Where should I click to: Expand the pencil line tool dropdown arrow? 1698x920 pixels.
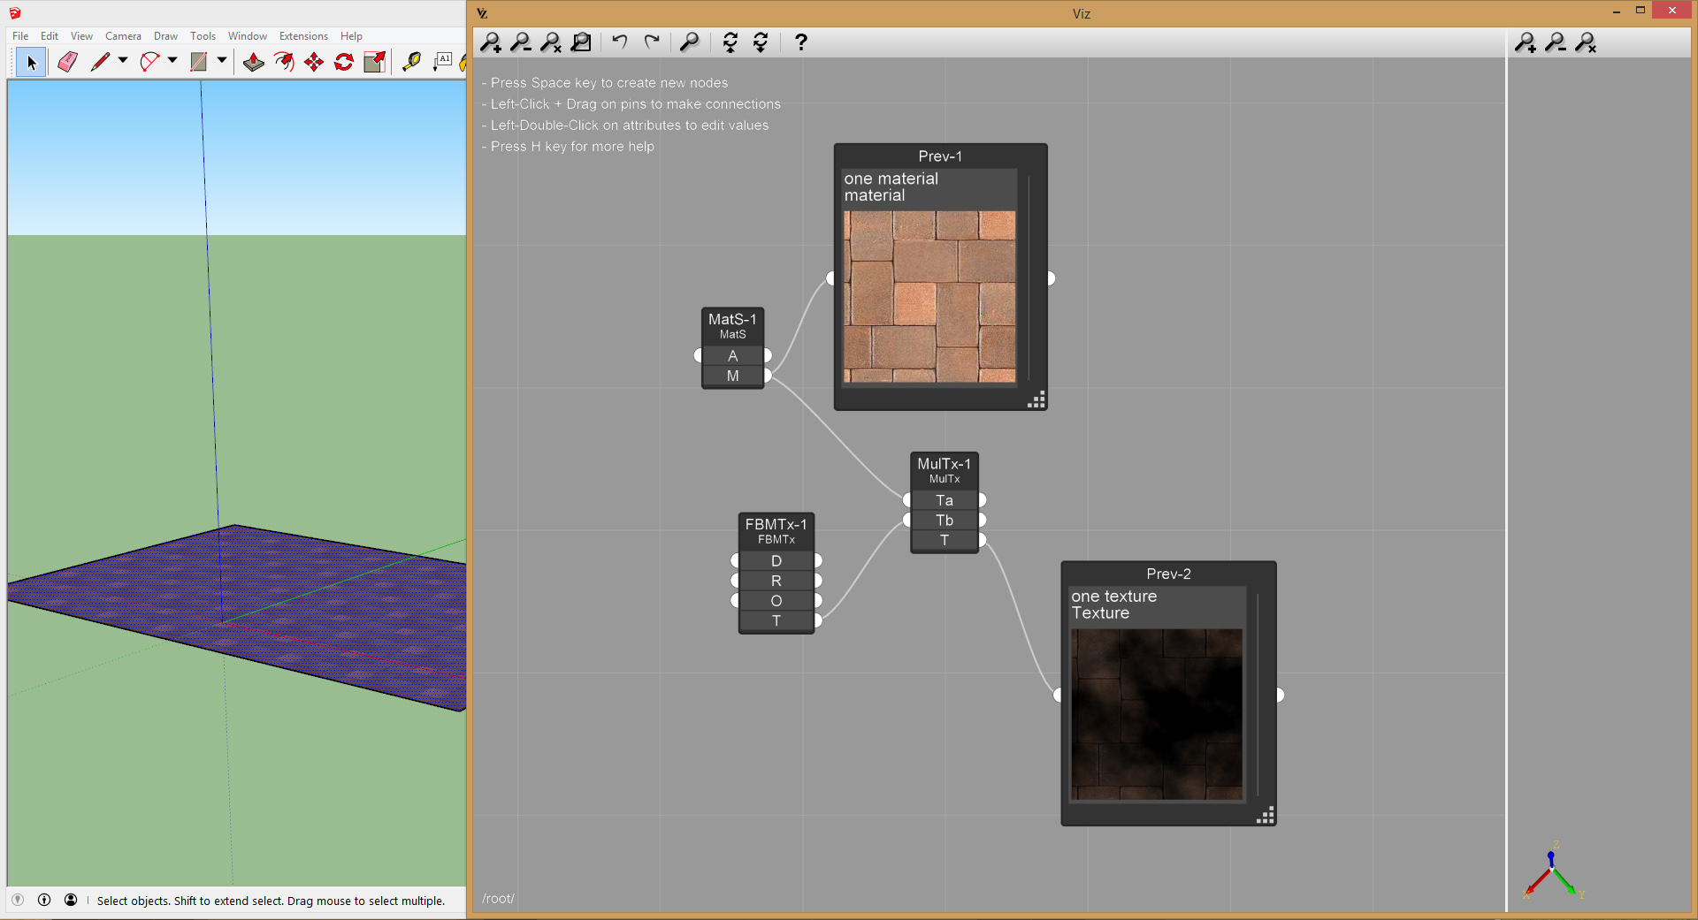pos(123,61)
